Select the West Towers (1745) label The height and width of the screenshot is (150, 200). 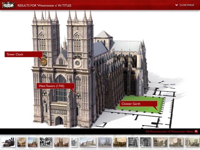point(55,86)
